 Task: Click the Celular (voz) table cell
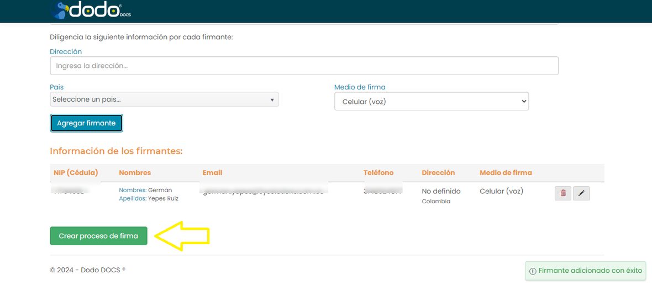pyautogui.click(x=502, y=192)
